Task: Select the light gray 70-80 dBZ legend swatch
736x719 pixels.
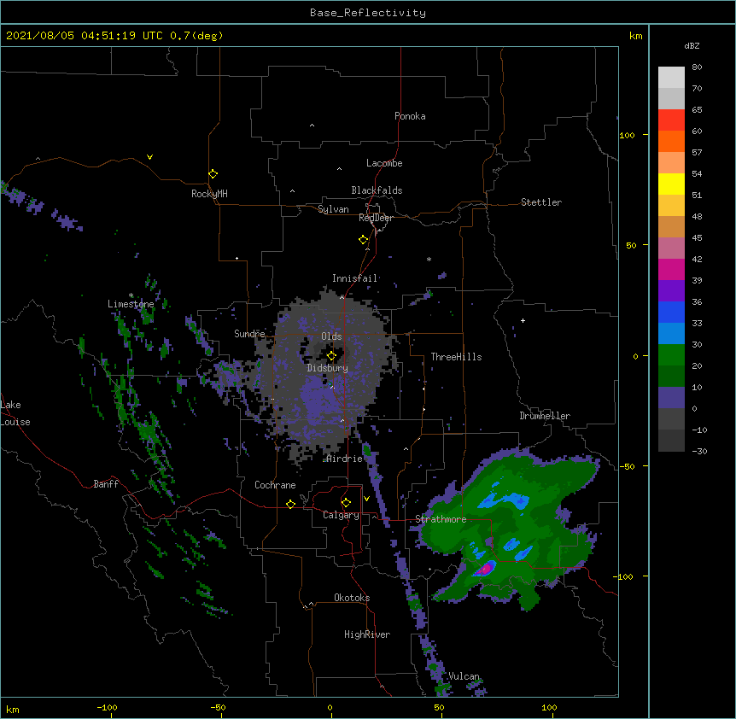Action: click(671, 78)
